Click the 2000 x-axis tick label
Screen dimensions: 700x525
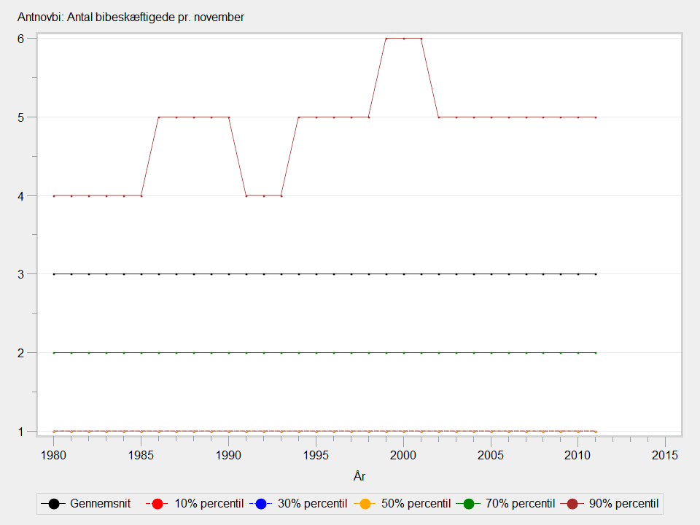(403, 455)
